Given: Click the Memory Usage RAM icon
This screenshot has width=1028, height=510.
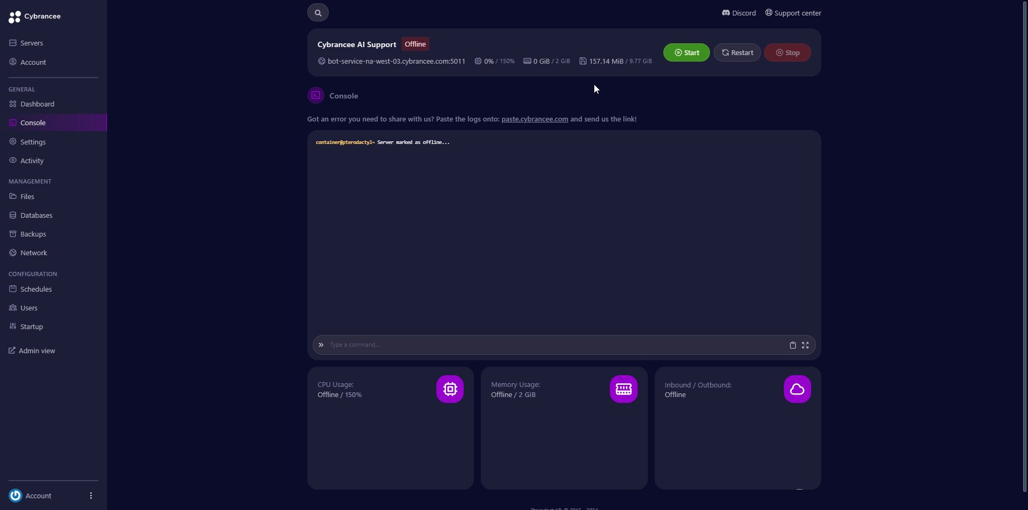Looking at the screenshot, I should pos(624,389).
